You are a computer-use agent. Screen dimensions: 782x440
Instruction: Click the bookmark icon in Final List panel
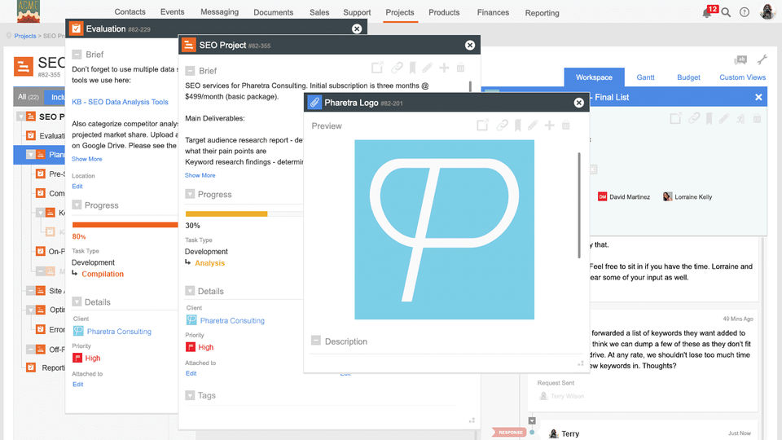point(709,119)
